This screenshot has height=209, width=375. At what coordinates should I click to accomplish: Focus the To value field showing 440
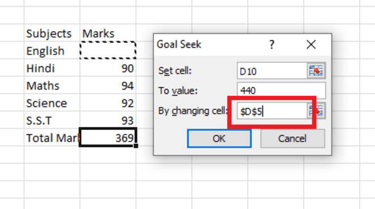pos(281,91)
